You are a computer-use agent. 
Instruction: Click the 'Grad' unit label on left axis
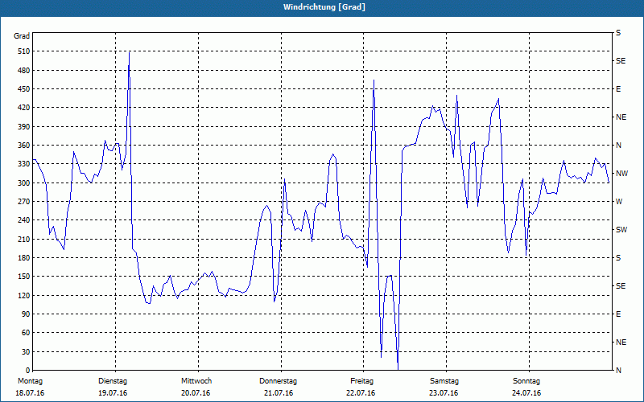click(x=22, y=36)
